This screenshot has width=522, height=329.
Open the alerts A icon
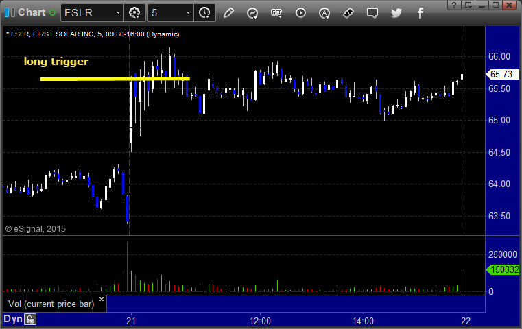click(324, 13)
